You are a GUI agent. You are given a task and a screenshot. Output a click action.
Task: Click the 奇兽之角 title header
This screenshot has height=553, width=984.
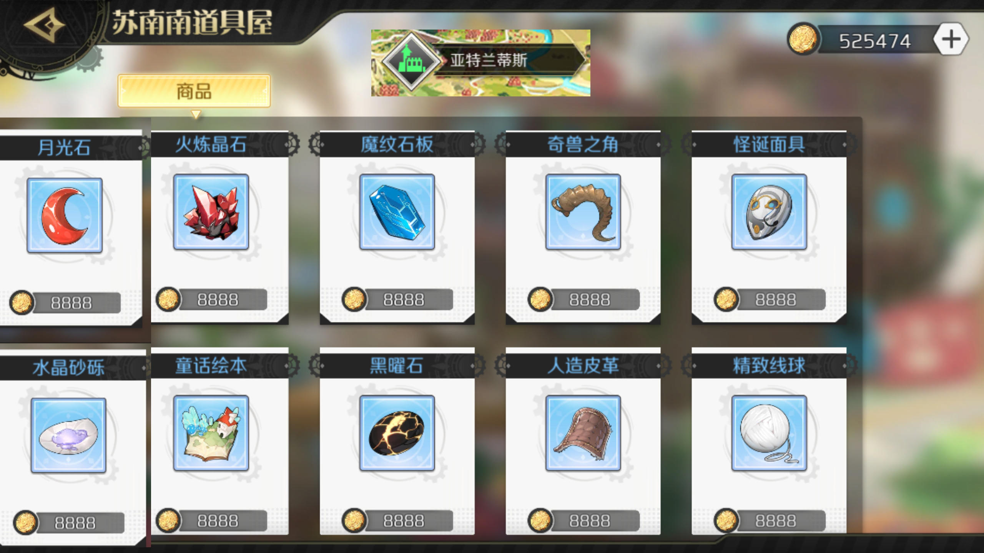[583, 144]
